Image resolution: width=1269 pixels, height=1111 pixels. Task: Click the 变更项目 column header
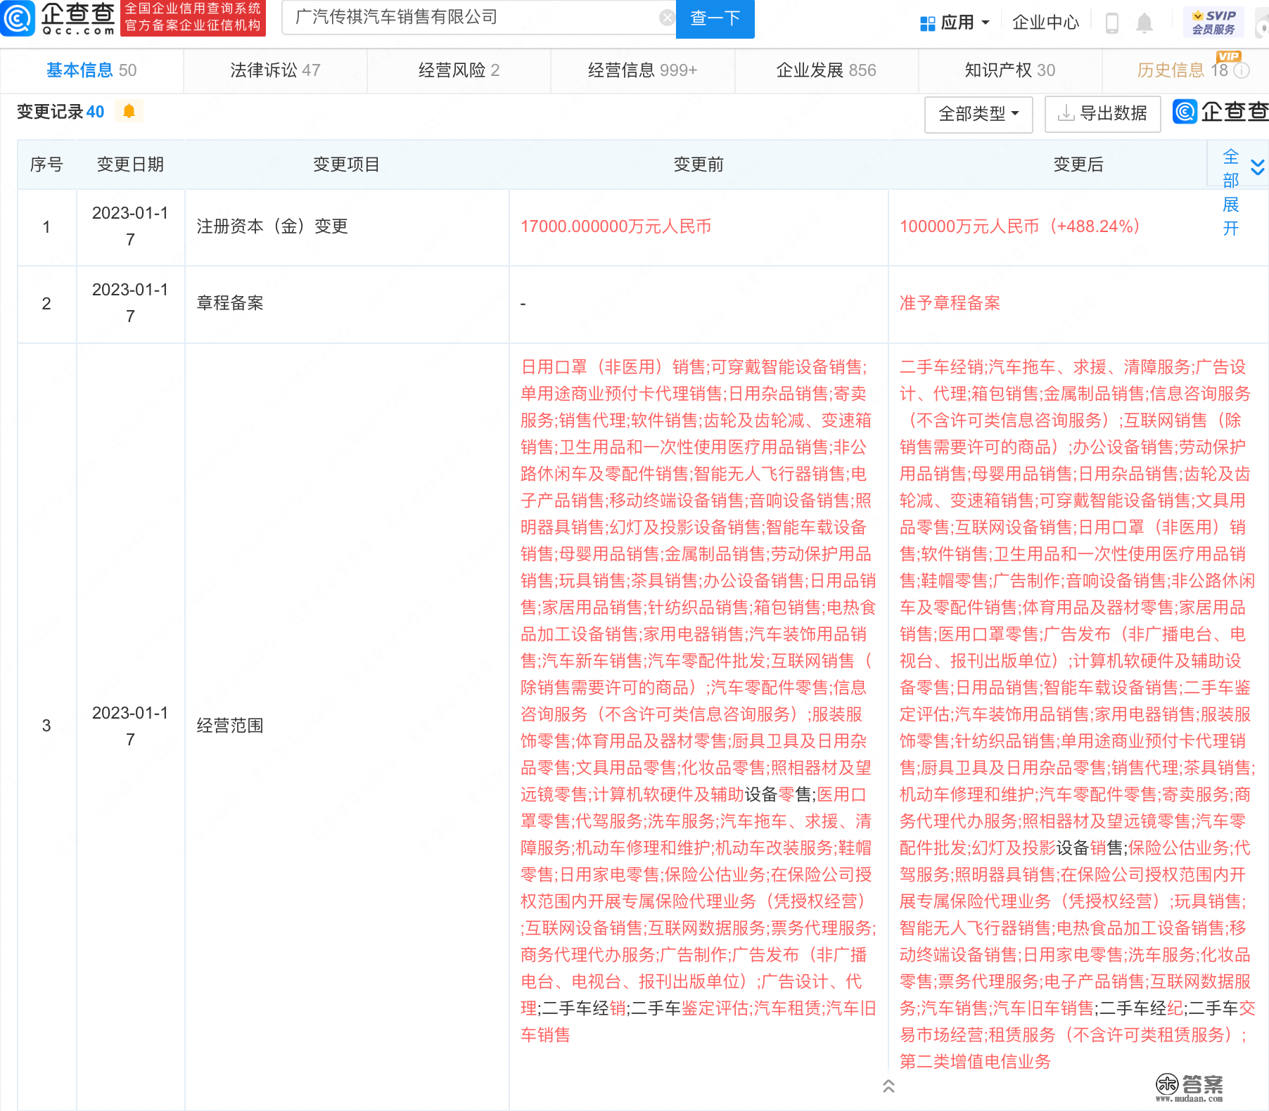tap(346, 165)
